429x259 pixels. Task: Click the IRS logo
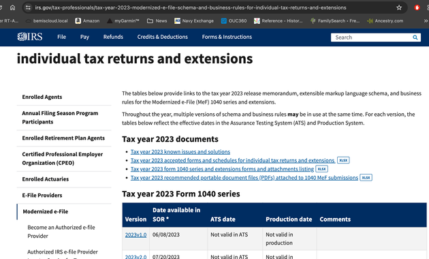[30, 37]
